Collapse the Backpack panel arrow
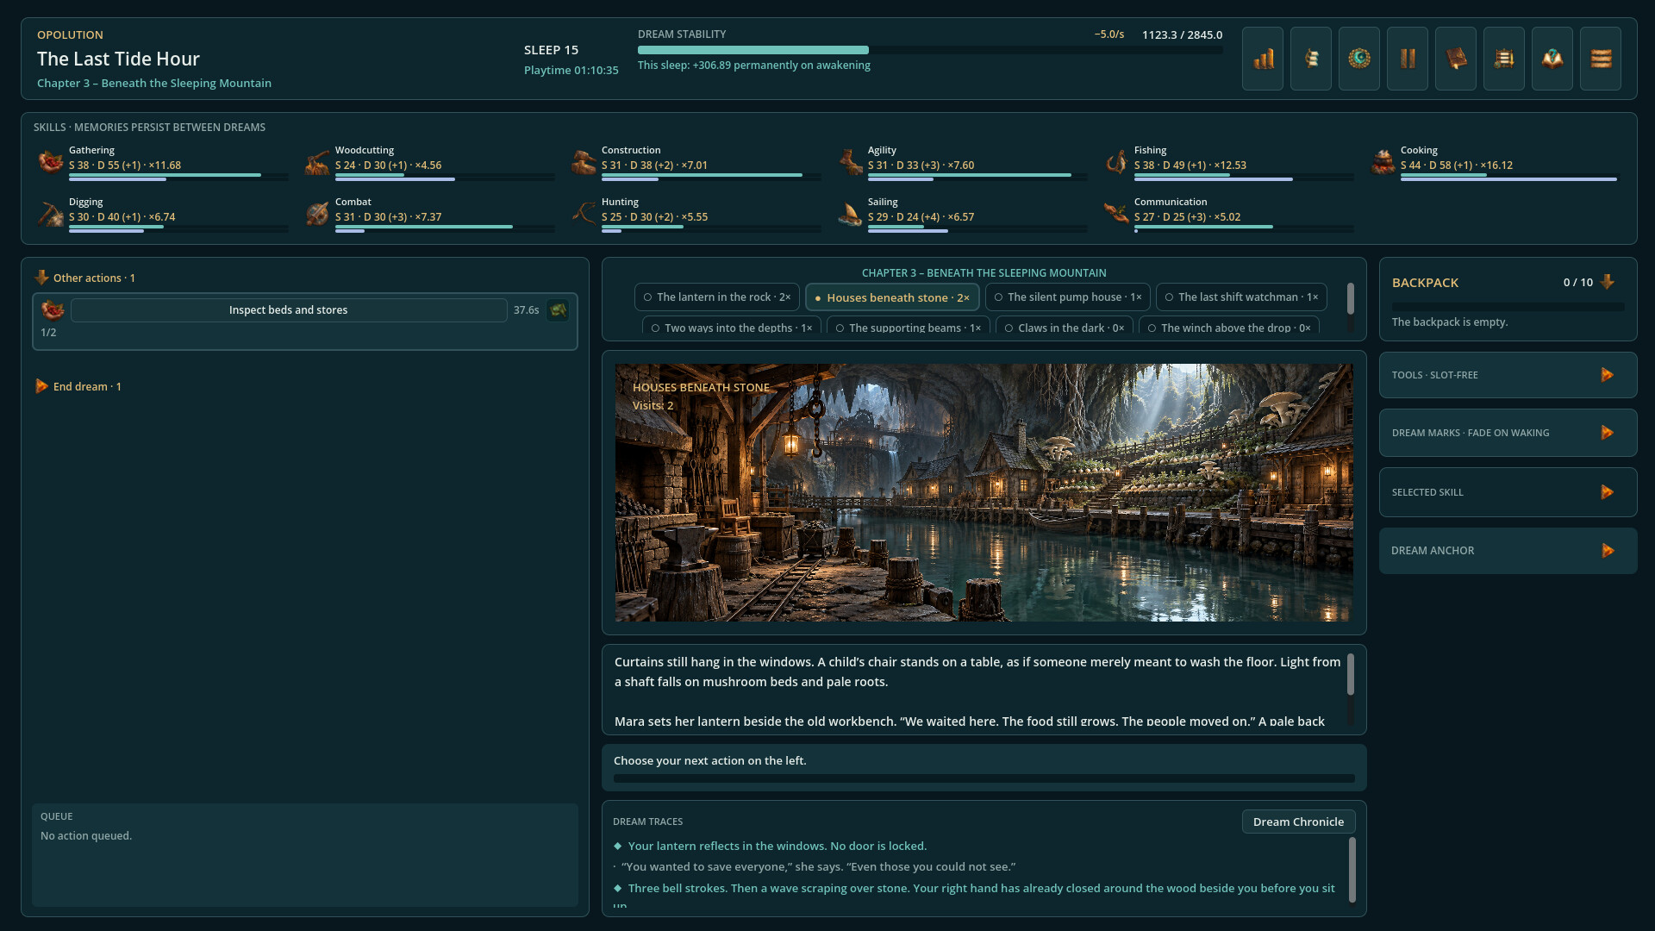This screenshot has height=931, width=1655. click(1608, 282)
